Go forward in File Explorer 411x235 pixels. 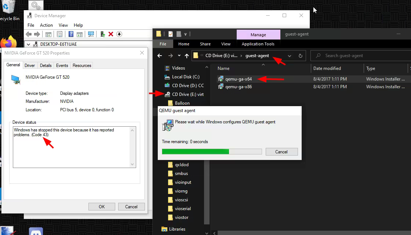point(170,56)
